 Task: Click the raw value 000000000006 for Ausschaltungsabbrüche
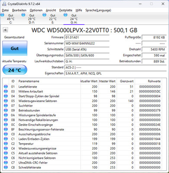coord(150,134)
